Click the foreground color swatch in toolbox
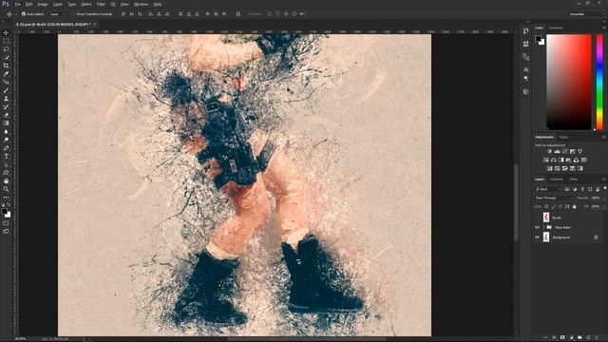This screenshot has height=342, width=608. (4, 211)
